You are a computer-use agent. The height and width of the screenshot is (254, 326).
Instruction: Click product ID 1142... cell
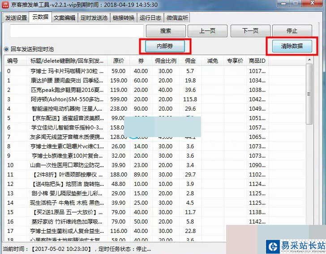pyautogui.click(x=257, y=222)
